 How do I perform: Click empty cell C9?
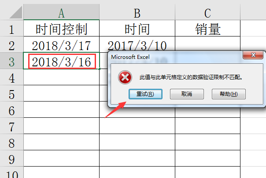pyautogui.click(x=207, y=158)
